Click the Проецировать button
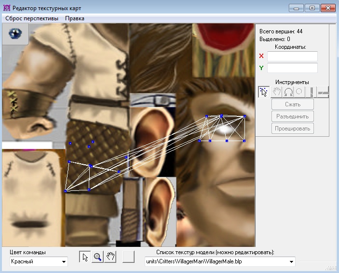The width and height of the screenshot is (339, 273). pyautogui.click(x=293, y=129)
